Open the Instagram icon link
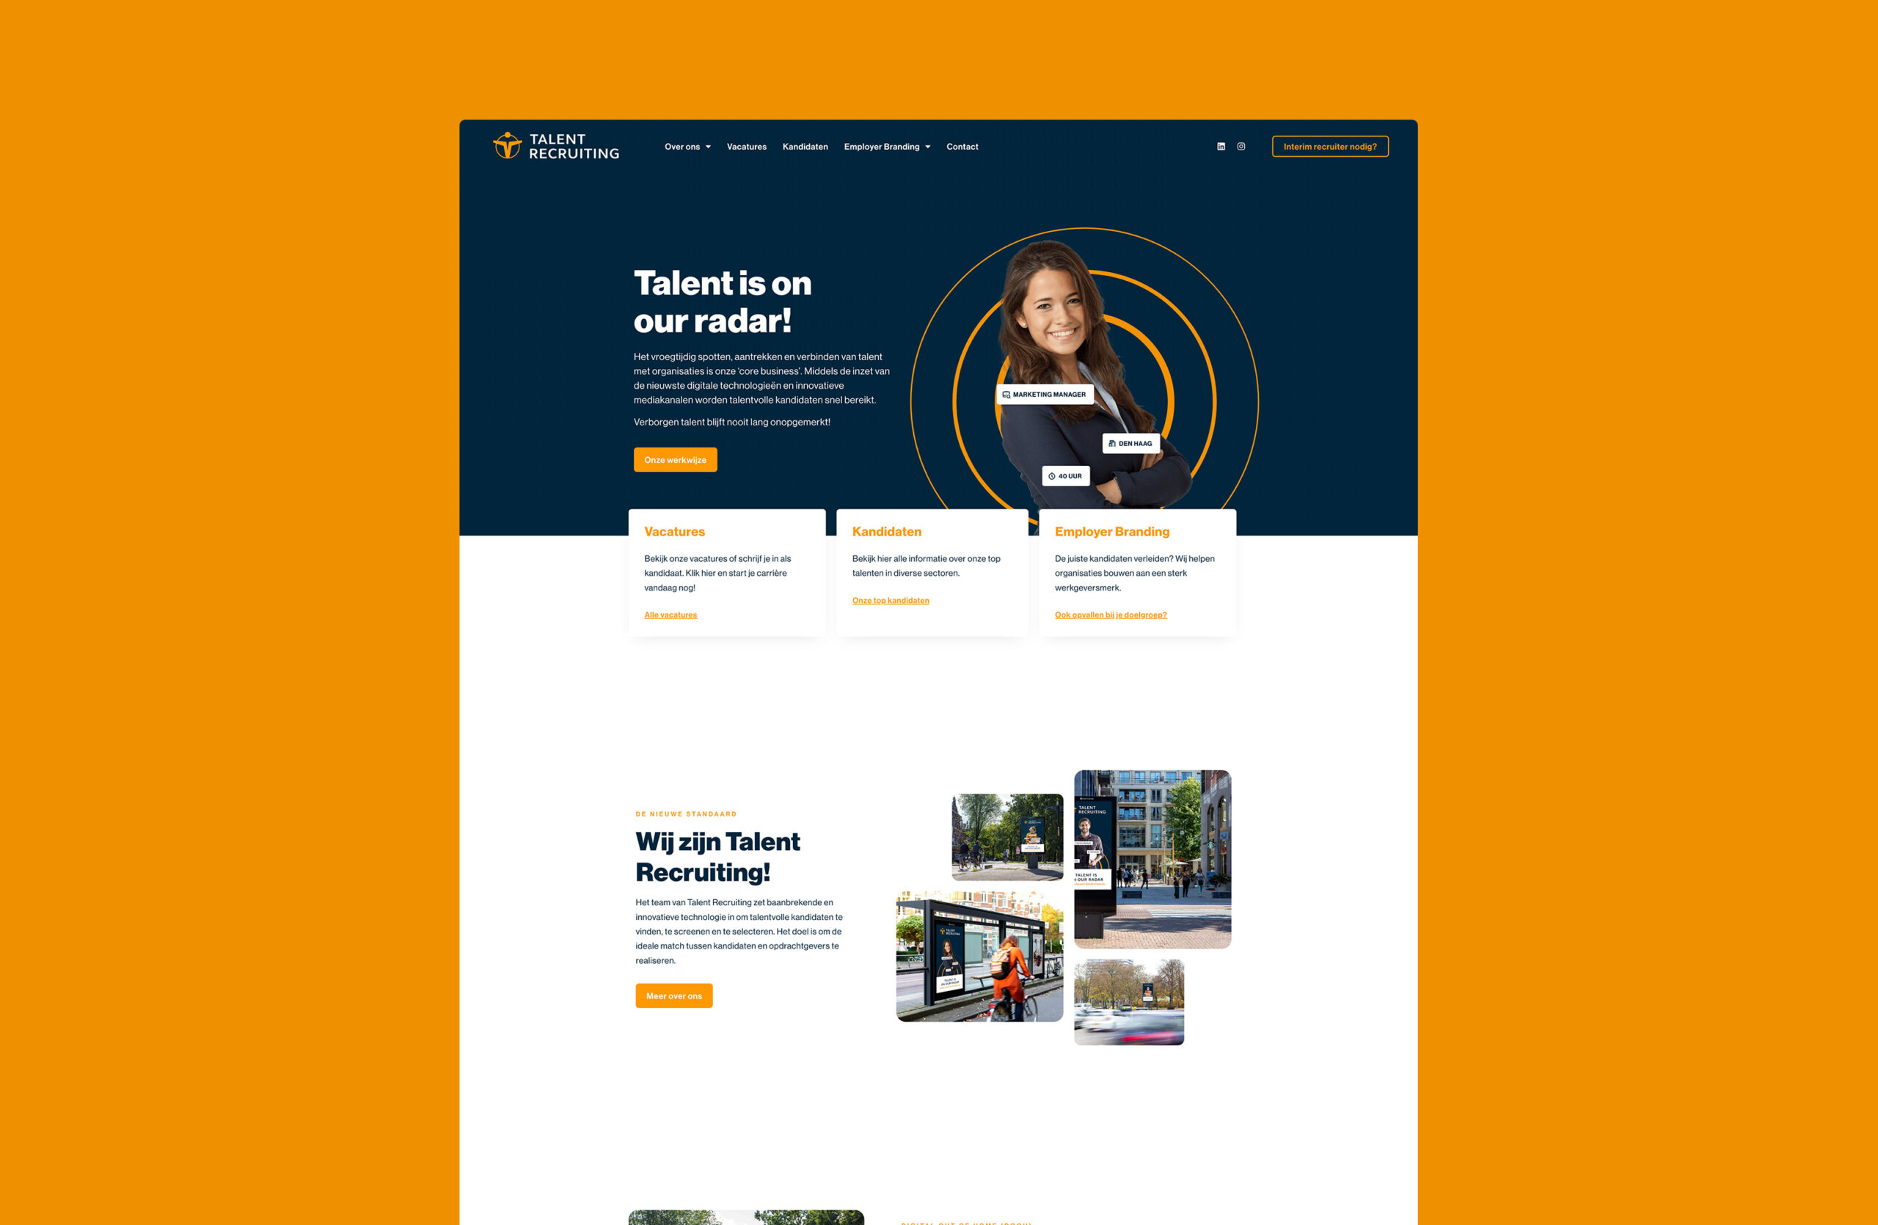Viewport: 1878px width, 1225px height. pyautogui.click(x=1239, y=147)
